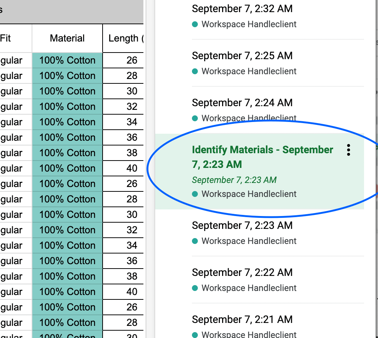Click the green user dot on the 2:21 AM entry

(195, 335)
